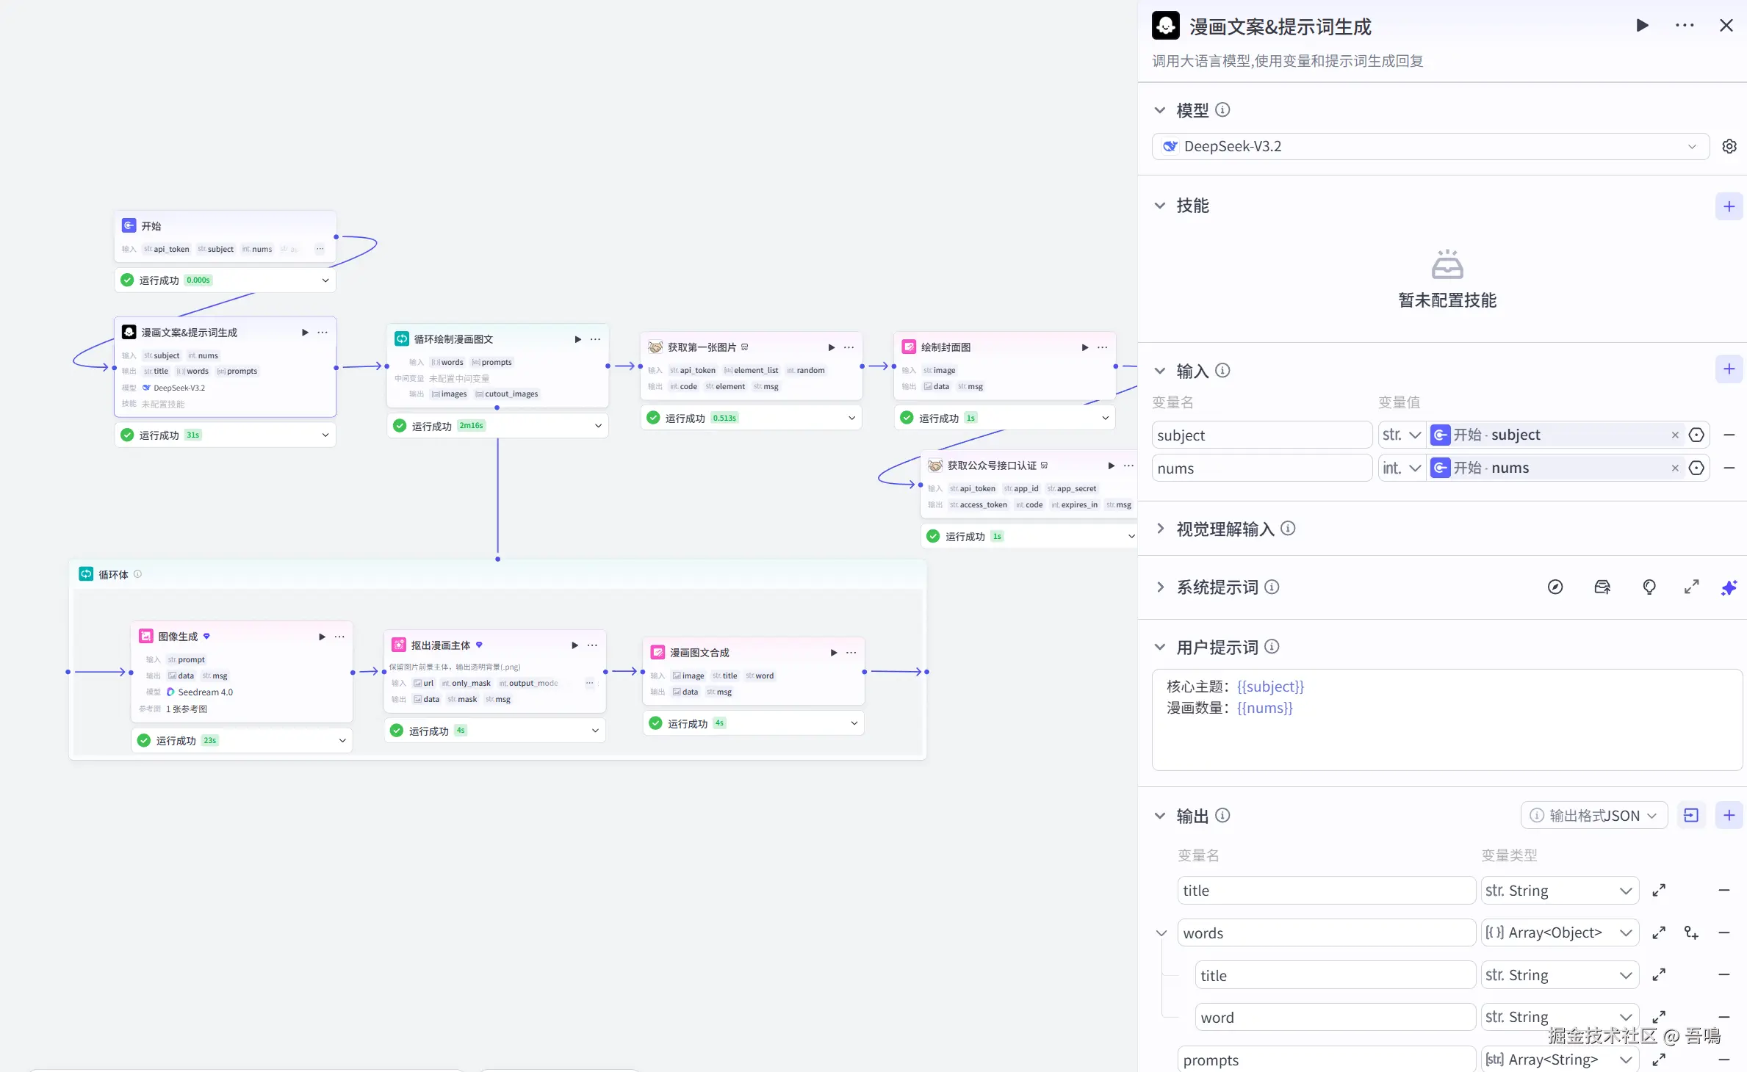Remove the nums input variable
Image resolution: width=1747 pixels, height=1072 pixels.
point(1729,468)
